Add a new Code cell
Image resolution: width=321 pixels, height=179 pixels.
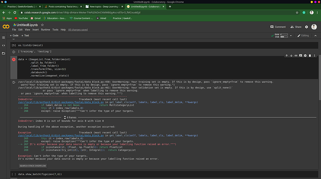pos(14,36)
